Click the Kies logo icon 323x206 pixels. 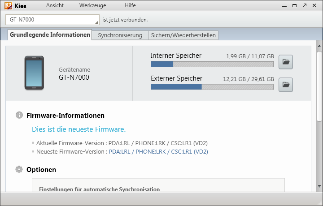(x=8, y=6)
